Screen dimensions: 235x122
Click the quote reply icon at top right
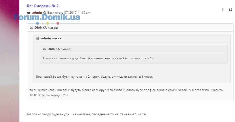230,10
